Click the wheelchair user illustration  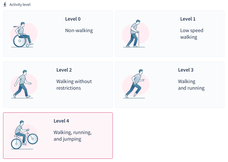pyautogui.click(x=24, y=34)
